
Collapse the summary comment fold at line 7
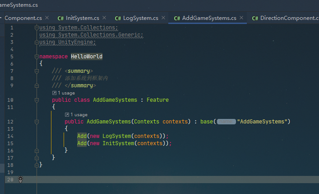37,71
